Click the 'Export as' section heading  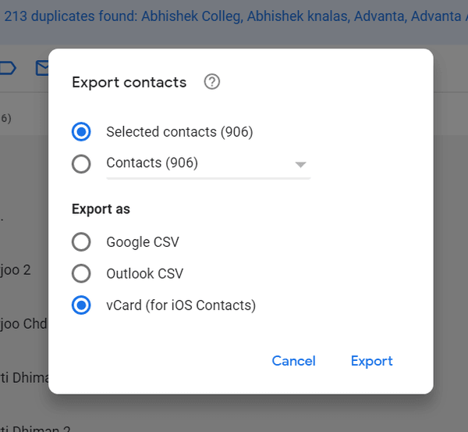101,209
